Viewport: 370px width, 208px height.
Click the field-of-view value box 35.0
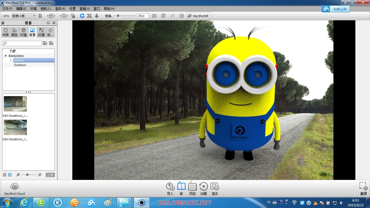pyautogui.click(x=143, y=16)
